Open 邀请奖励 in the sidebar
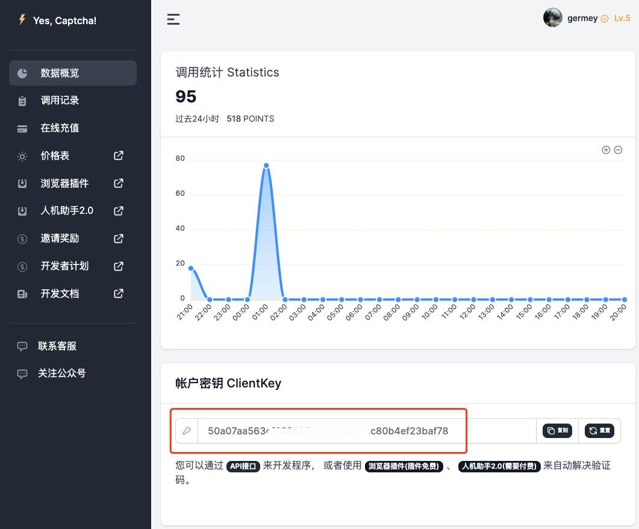 (x=73, y=239)
